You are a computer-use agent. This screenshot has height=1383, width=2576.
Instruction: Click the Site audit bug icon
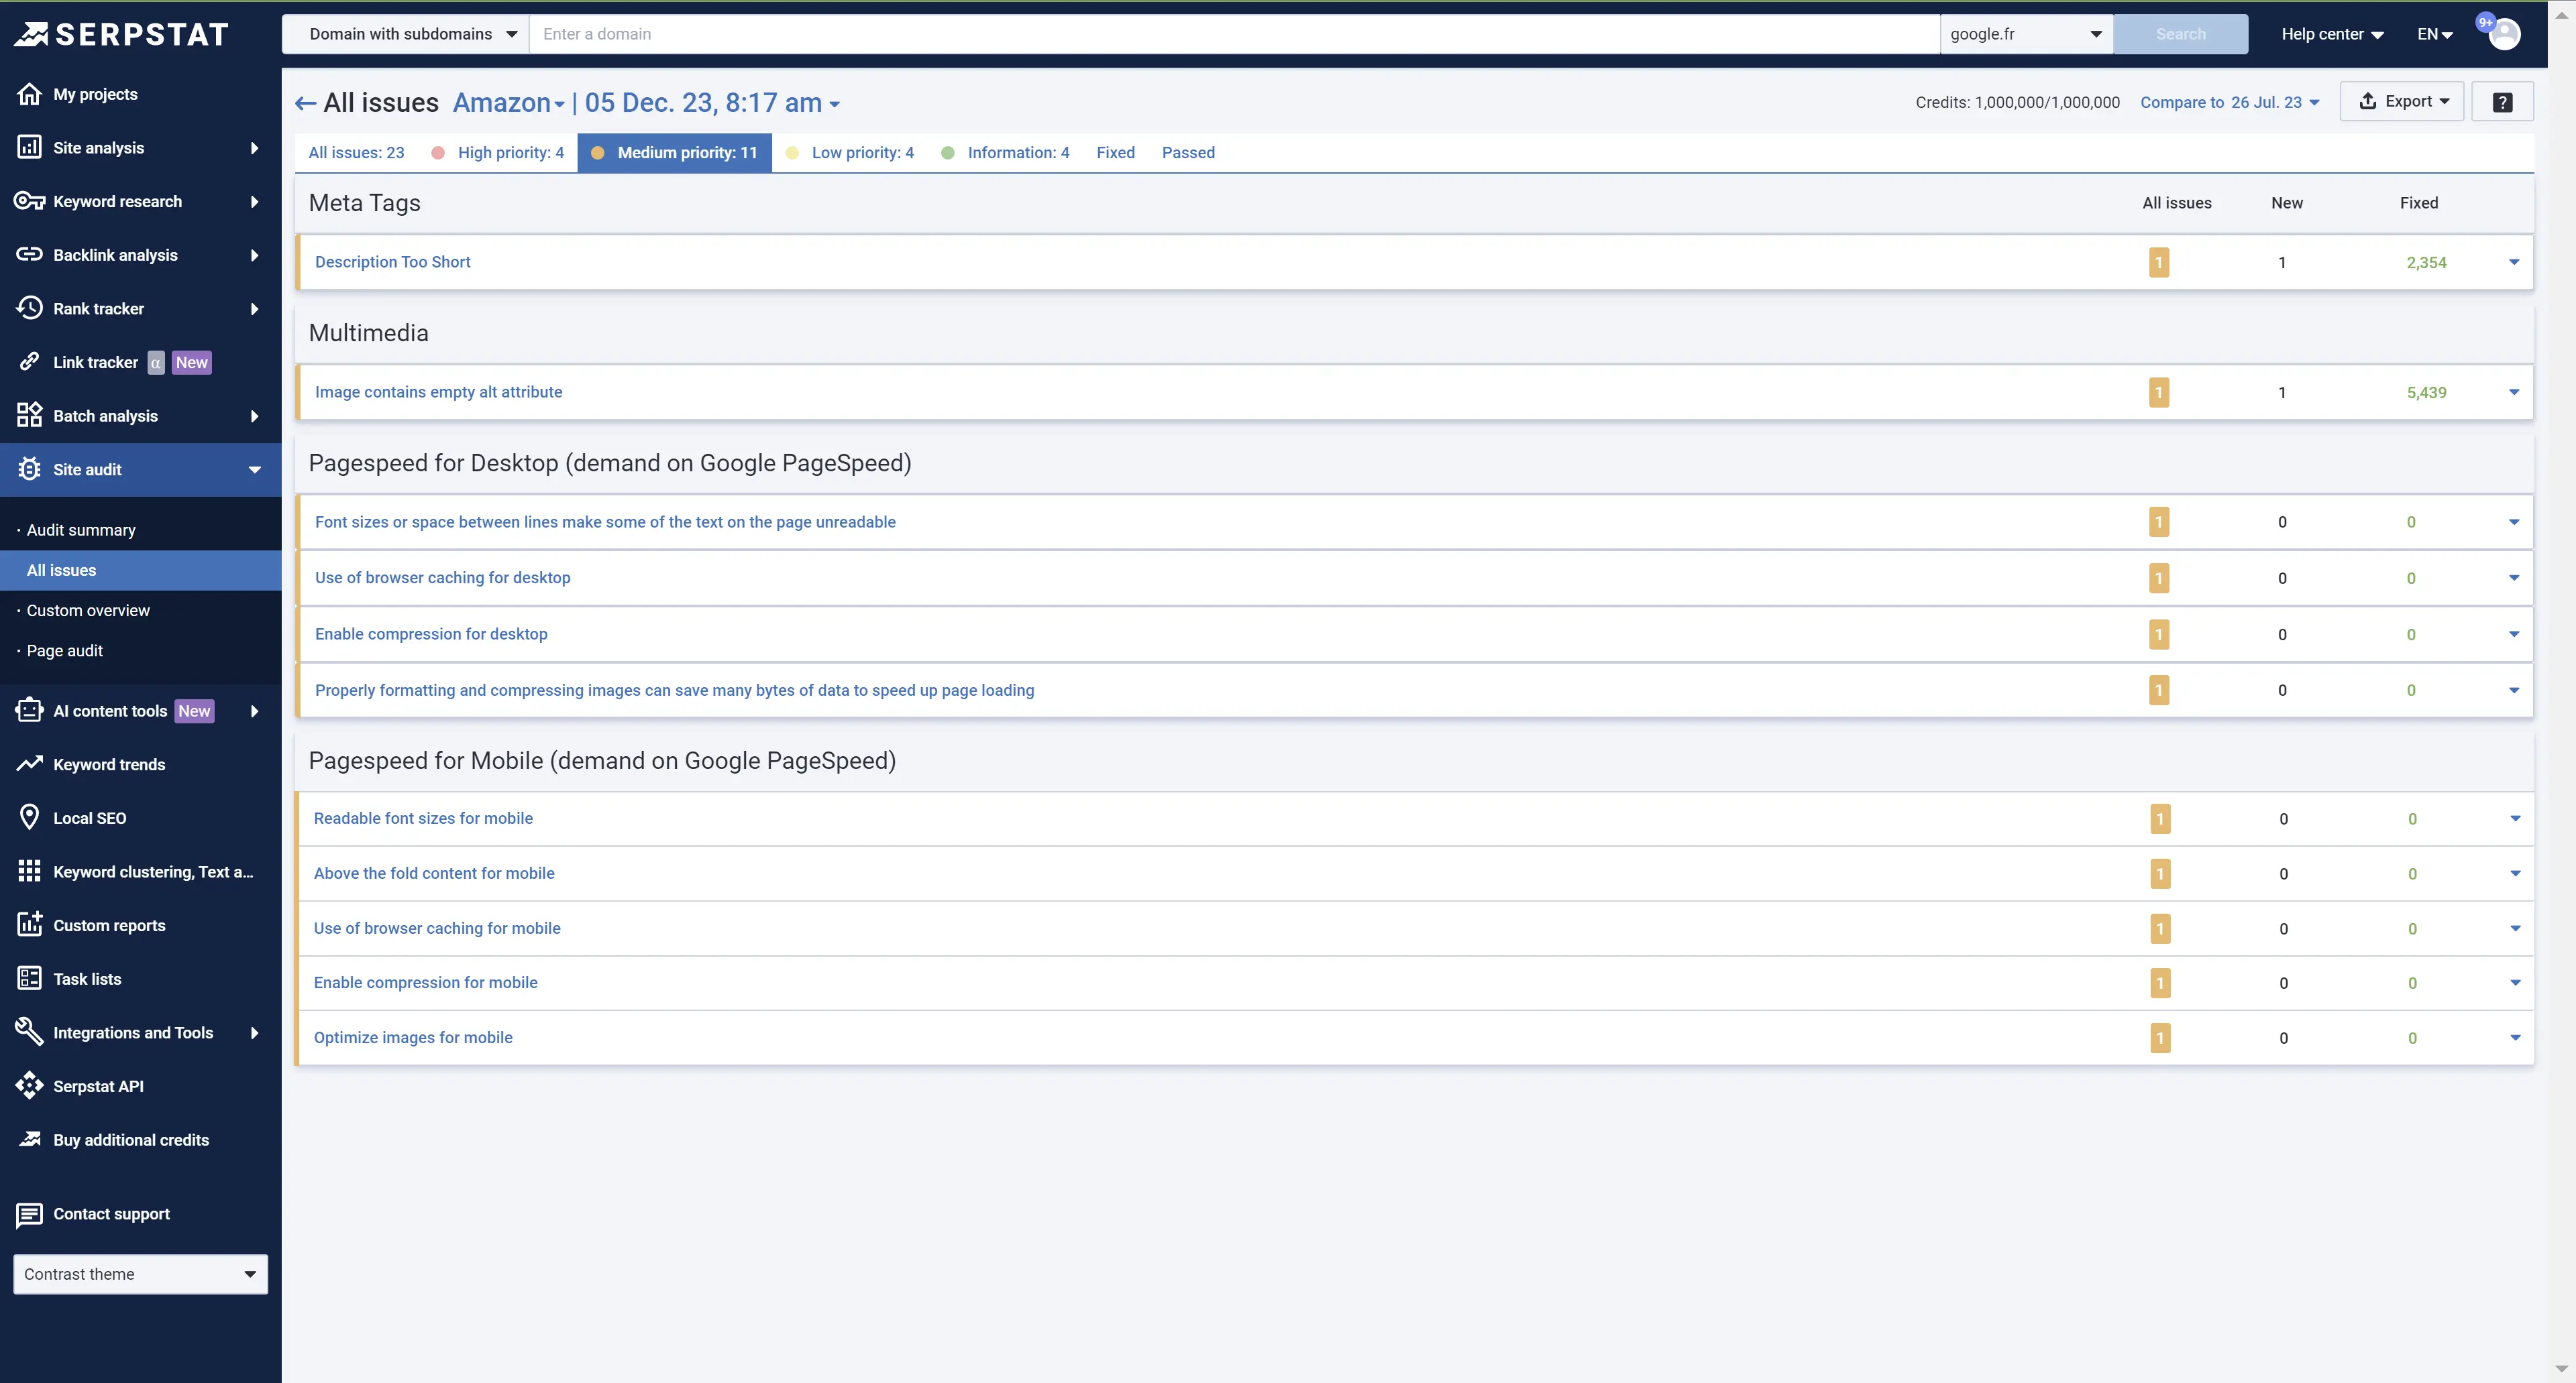[29, 469]
